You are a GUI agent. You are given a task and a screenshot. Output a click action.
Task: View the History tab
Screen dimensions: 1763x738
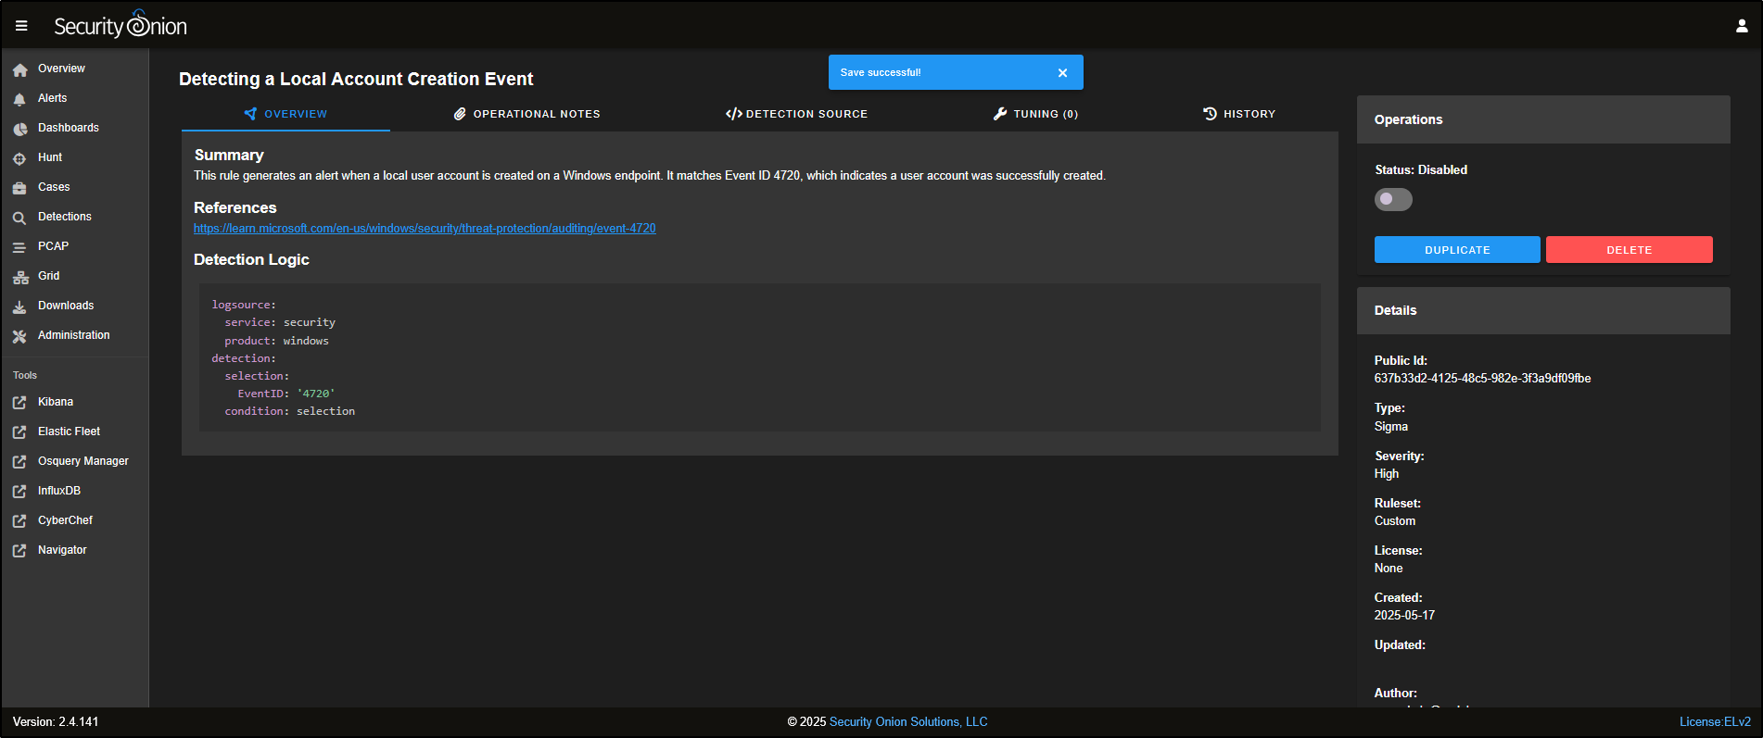1239,114
